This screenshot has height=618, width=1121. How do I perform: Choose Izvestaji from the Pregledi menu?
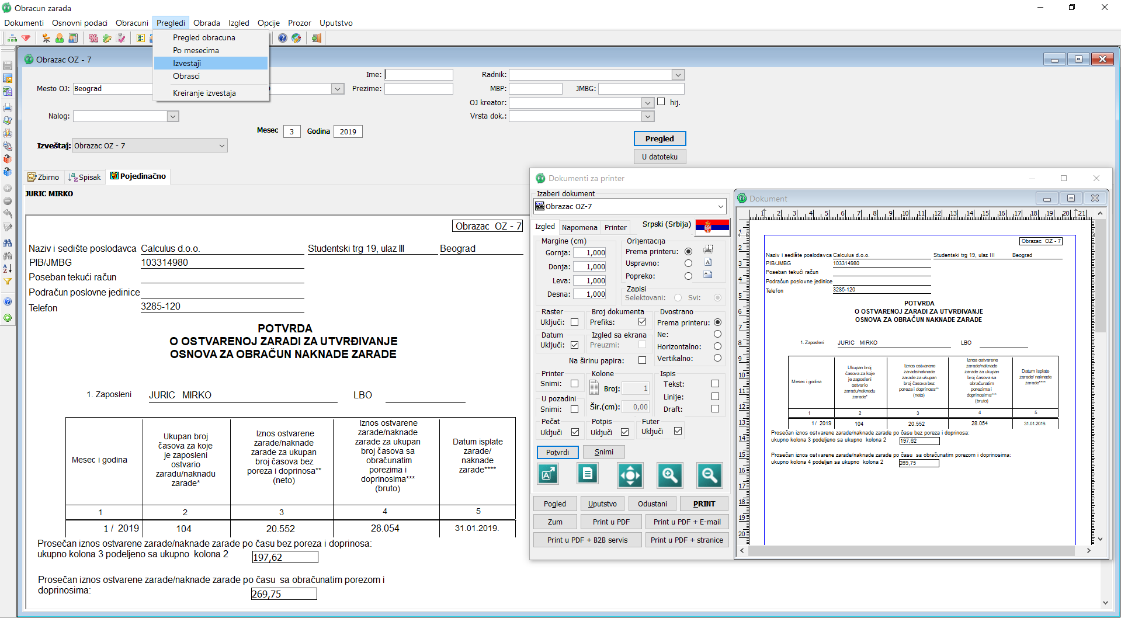(x=187, y=63)
